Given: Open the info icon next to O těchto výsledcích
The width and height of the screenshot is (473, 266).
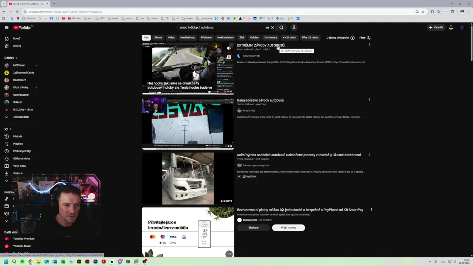Looking at the screenshot, I should click(353, 38).
